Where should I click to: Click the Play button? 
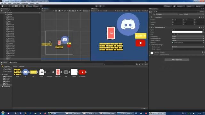pos(97,6)
